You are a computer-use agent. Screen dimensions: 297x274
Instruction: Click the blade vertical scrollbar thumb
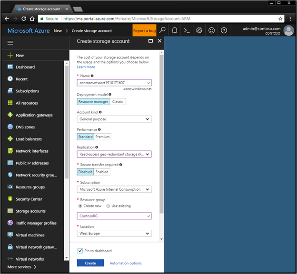tap(161, 134)
